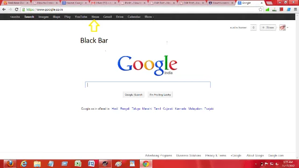Open Play in the black bar
Viewport: 299px width, 168px height.
pyautogui.click(x=67, y=17)
